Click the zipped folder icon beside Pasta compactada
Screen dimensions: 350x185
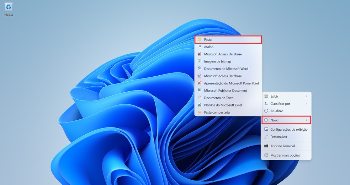pyautogui.click(x=200, y=112)
